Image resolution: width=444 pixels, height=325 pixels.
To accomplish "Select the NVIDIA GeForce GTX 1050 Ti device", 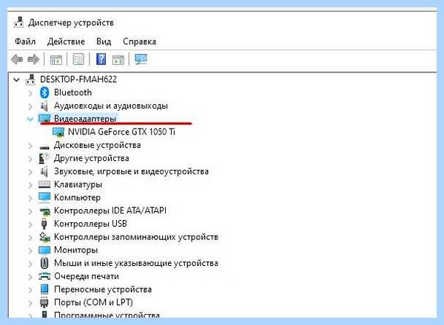I will click(121, 131).
